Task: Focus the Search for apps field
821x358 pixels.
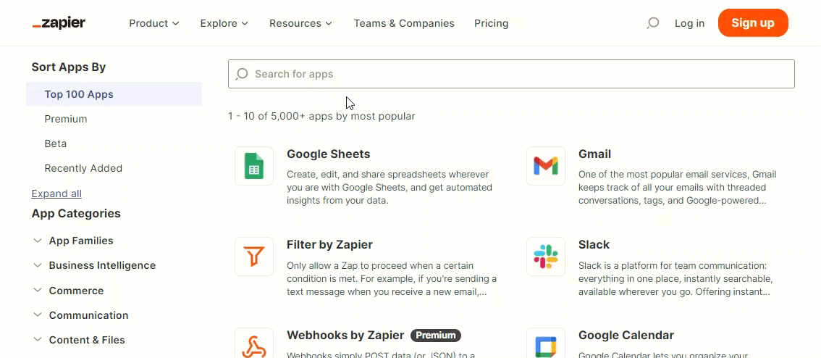Action: pyautogui.click(x=511, y=74)
